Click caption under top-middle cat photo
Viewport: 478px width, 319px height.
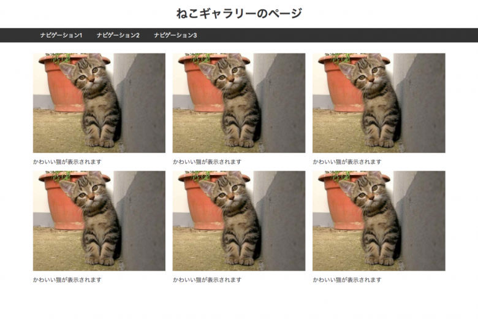(x=207, y=162)
